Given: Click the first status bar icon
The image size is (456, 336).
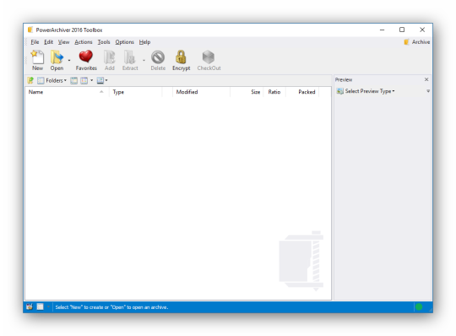Looking at the screenshot, I should pos(30,307).
